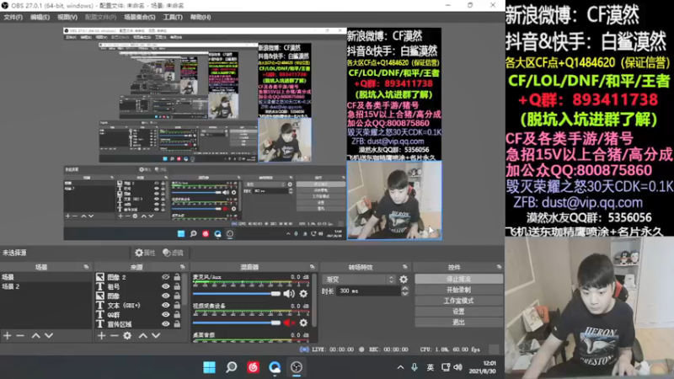Unmute the 视频采集设备 channel
This screenshot has width=674, height=379.
tap(289, 323)
